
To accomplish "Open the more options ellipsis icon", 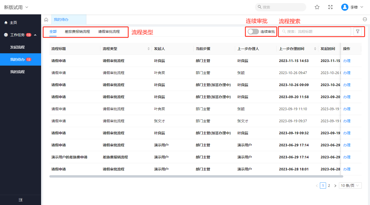I will 365,19.
